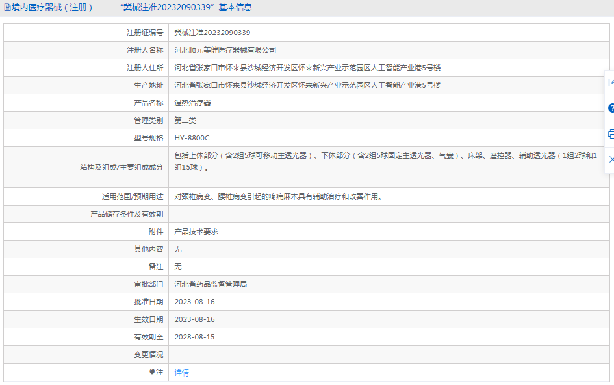Click the 其他内容 row label
Image resolution: width=614 pixels, height=385 pixels.
(148, 249)
